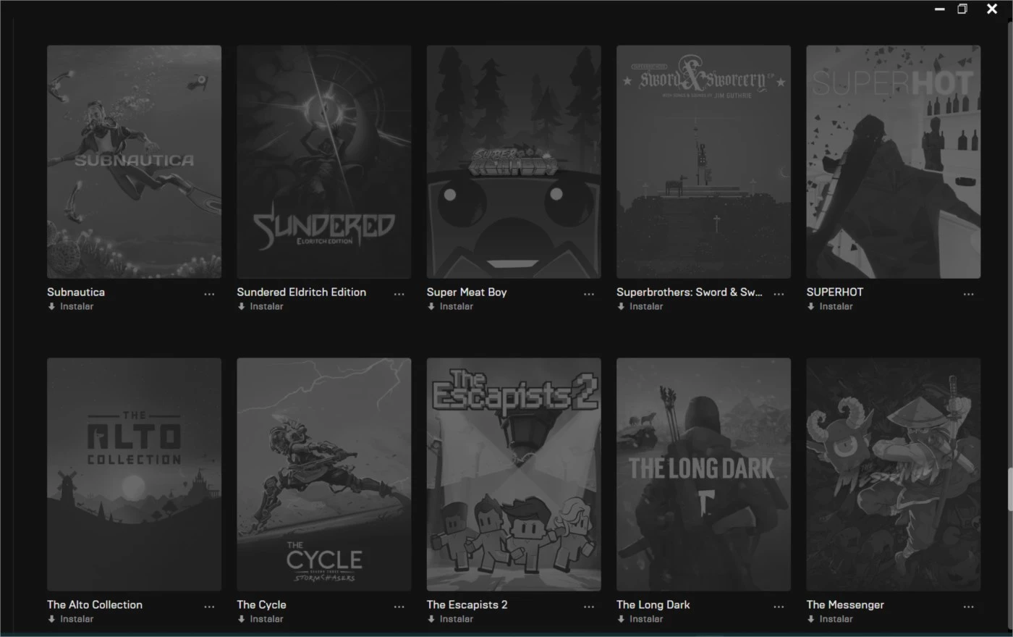Minimize the launcher window
The width and height of the screenshot is (1013, 637).
[939, 9]
